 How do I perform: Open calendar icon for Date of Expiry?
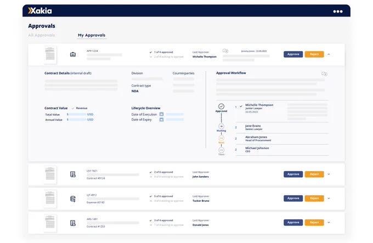click(x=161, y=120)
